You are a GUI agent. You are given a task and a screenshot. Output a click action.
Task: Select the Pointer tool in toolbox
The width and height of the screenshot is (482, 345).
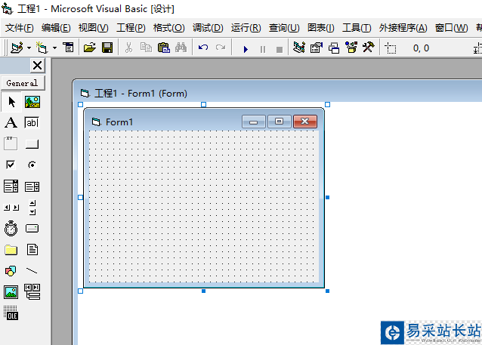(11, 102)
